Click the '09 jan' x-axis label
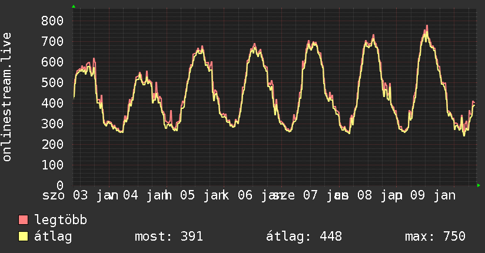 [433, 195]
